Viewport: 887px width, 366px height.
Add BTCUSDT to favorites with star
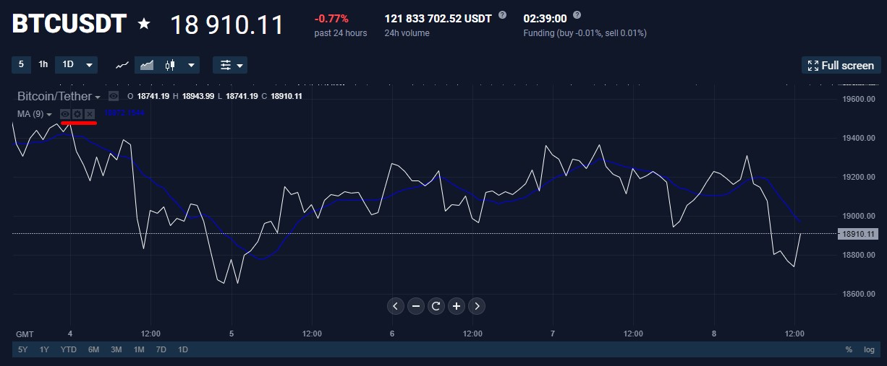coord(144,24)
